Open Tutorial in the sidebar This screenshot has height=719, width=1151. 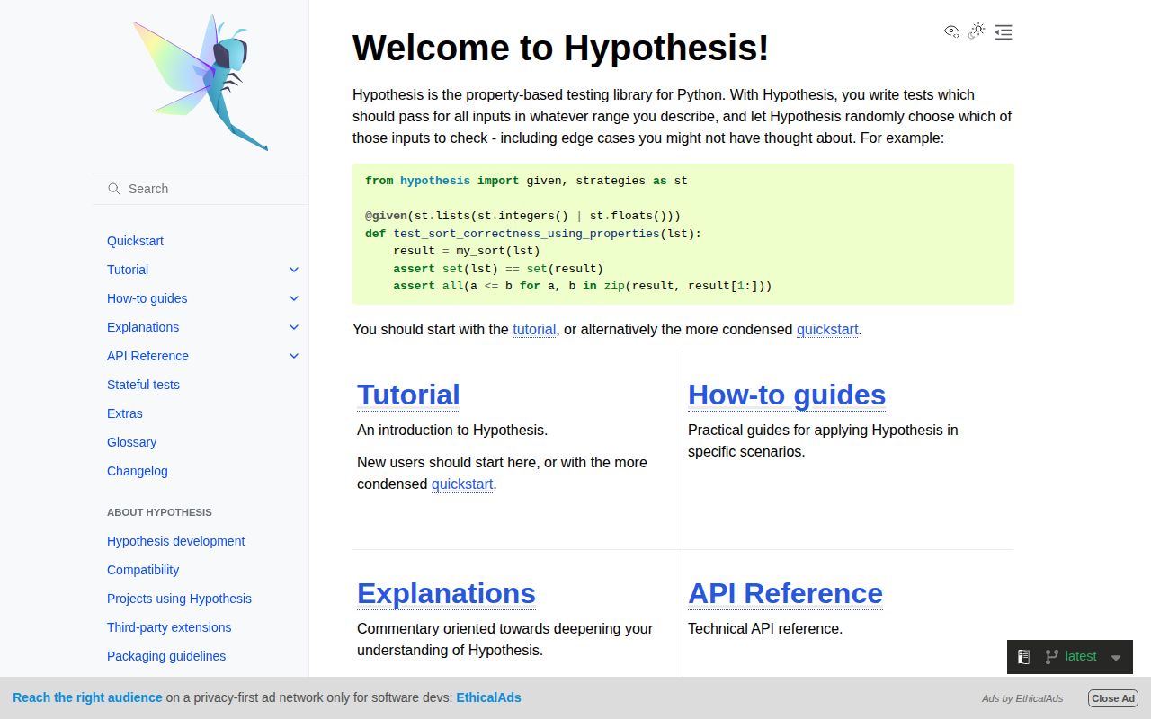tap(128, 270)
